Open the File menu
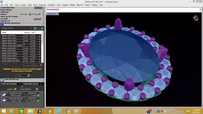Screen dimensions: 203x114 click(x=2, y=5)
